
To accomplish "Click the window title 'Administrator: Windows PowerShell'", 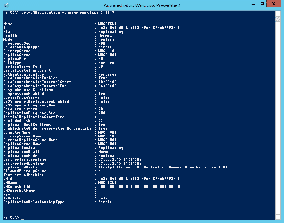I will tap(142, 5).
